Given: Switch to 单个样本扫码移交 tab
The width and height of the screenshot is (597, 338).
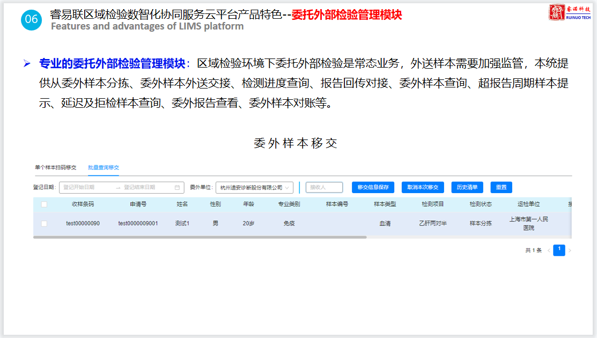Looking at the screenshot, I should click(55, 167).
